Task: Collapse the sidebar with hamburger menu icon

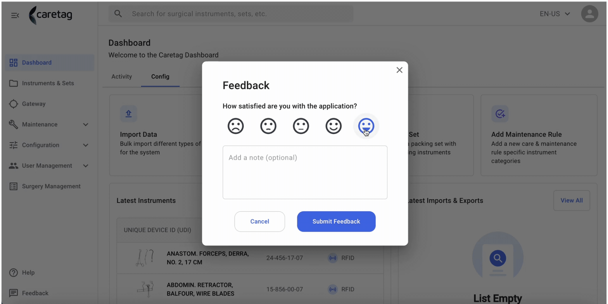Action: [x=15, y=15]
